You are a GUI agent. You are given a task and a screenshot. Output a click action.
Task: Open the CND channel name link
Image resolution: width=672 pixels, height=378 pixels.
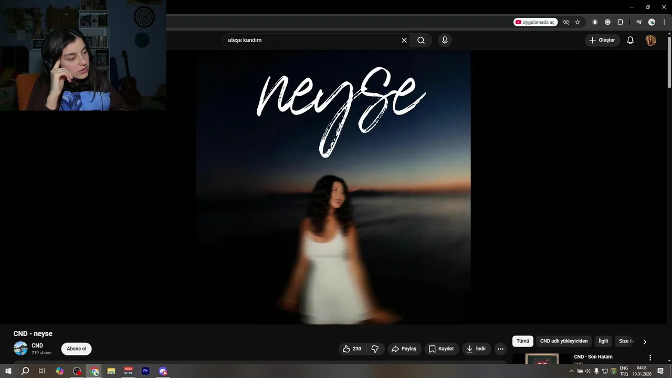[37, 345]
